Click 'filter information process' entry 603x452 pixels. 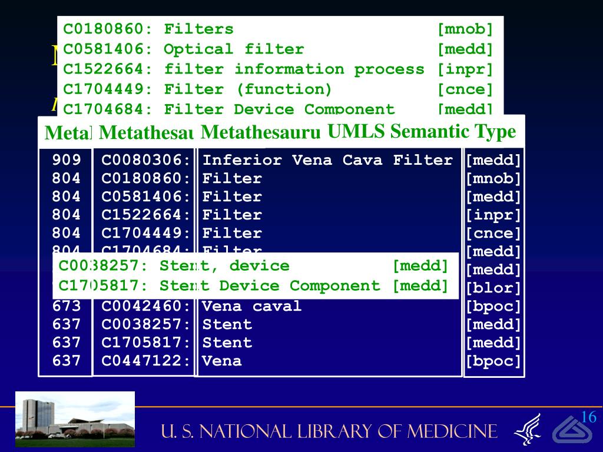(294, 69)
